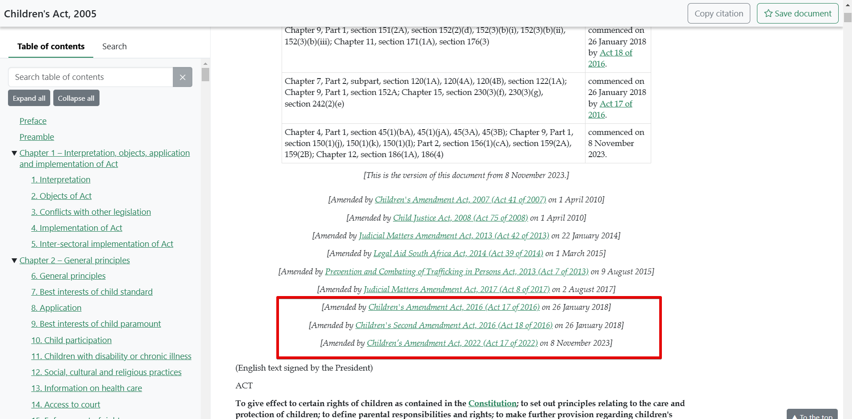The width and height of the screenshot is (852, 419).
Task: Switch to the Search tab
Action: tap(114, 47)
